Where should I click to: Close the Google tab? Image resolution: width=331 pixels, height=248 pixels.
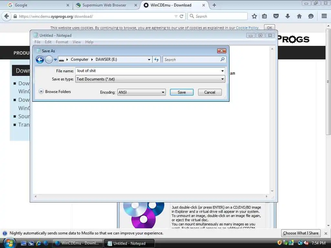(68, 5)
